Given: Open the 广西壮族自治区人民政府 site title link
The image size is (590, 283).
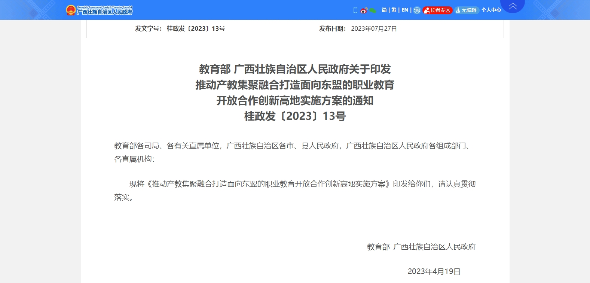Looking at the screenshot, I should point(104,12).
